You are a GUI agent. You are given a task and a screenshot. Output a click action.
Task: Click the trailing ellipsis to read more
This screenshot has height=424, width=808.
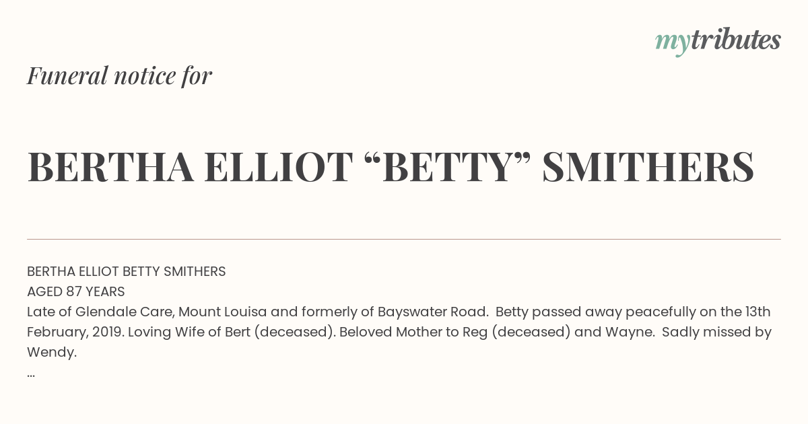[x=31, y=374]
